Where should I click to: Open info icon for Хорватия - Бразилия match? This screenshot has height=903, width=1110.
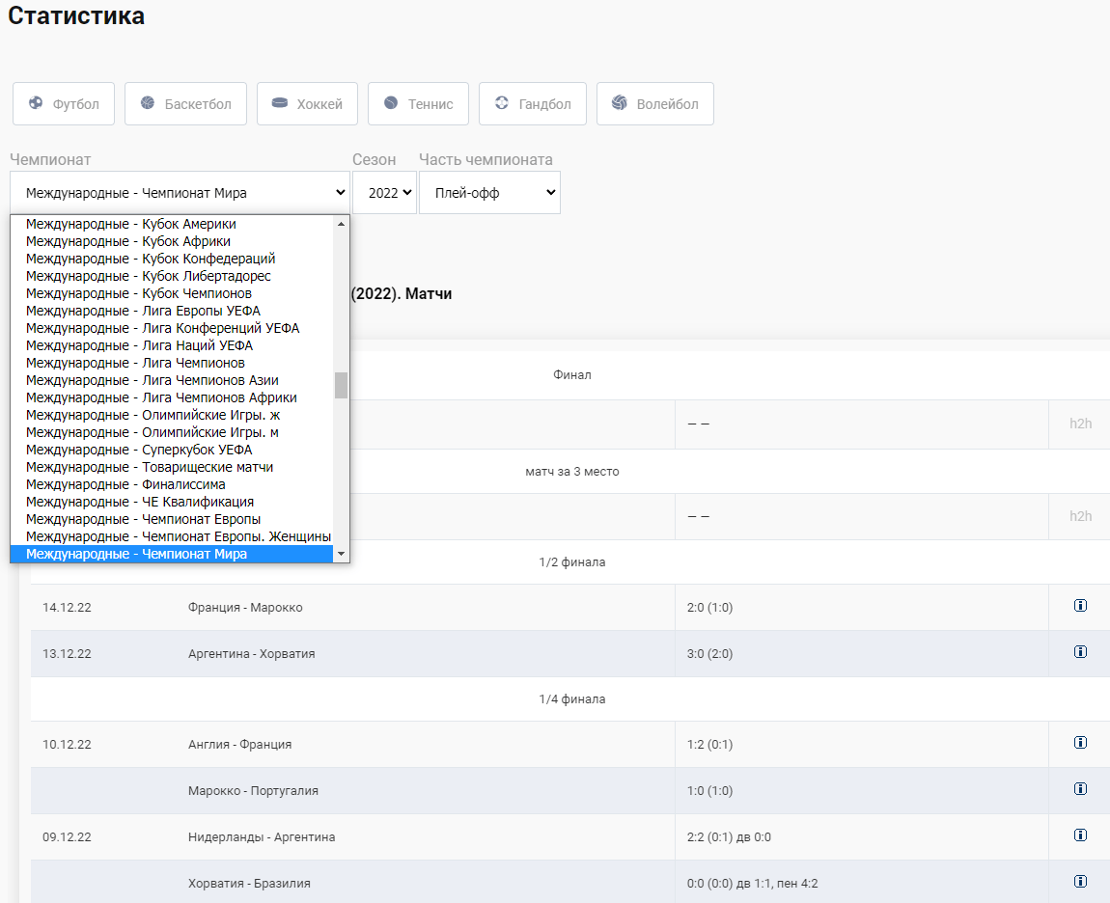point(1080,881)
